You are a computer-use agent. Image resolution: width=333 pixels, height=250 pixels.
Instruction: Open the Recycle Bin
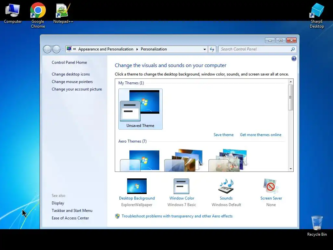click(x=317, y=226)
